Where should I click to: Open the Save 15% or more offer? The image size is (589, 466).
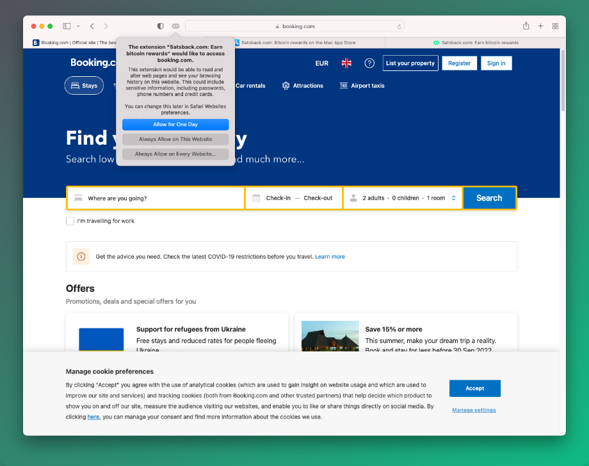pyautogui.click(x=394, y=329)
